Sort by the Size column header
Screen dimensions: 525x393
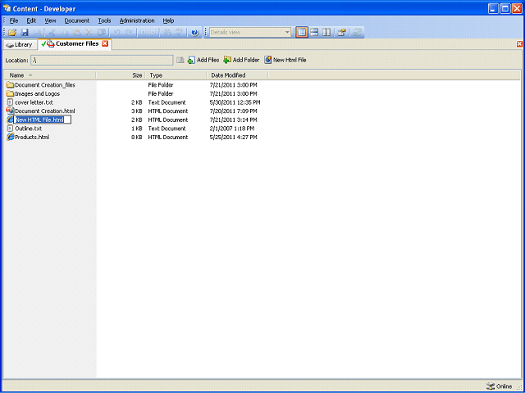121,75
